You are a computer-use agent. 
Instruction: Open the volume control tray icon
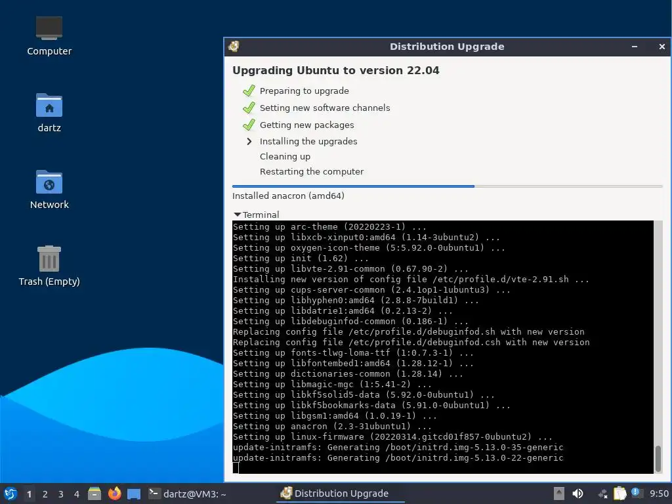pyautogui.click(x=577, y=493)
